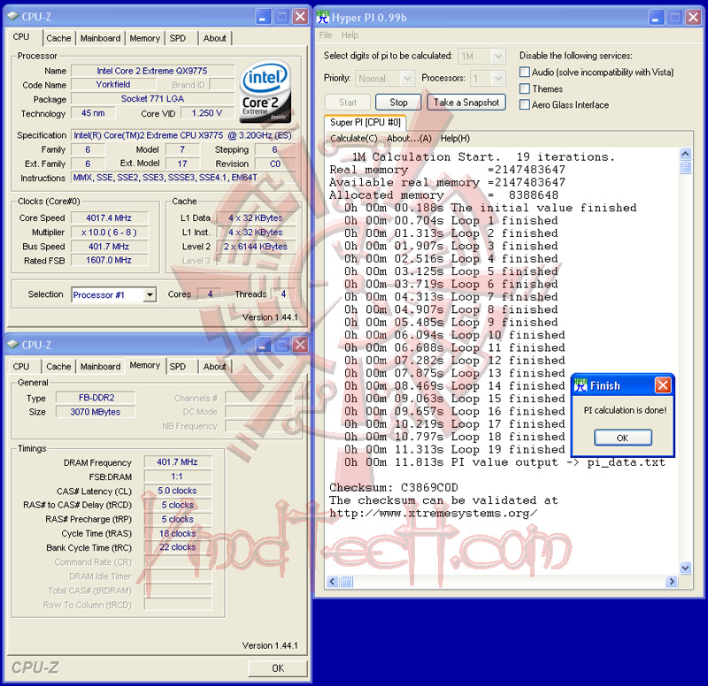Open the Mainboard tab in top CPU-Z
The width and height of the screenshot is (708, 686).
pyautogui.click(x=100, y=38)
